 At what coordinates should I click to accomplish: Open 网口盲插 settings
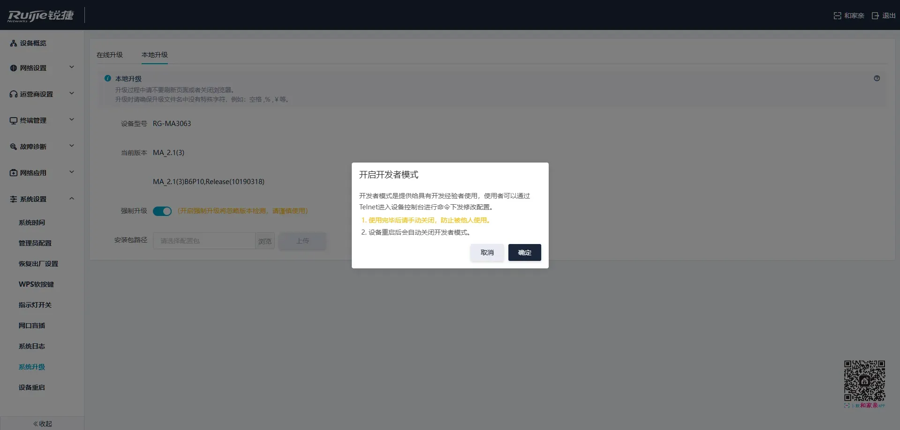[31, 326]
